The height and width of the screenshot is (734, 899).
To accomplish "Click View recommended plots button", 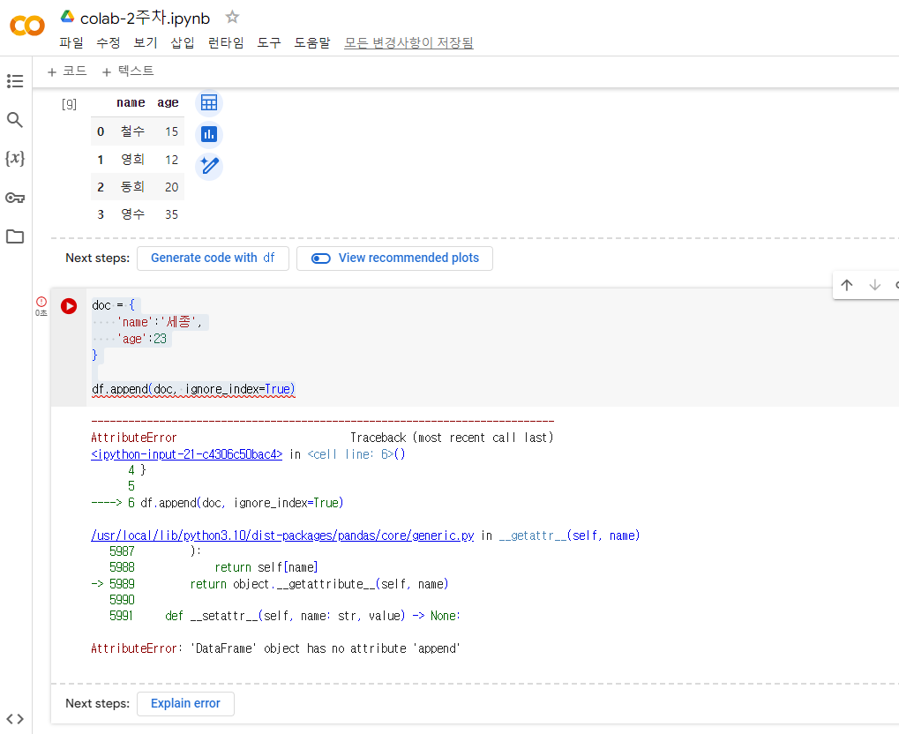I will 394,258.
